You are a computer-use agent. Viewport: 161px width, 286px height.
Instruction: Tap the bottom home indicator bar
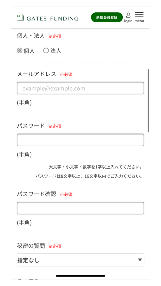(x=80, y=276)
